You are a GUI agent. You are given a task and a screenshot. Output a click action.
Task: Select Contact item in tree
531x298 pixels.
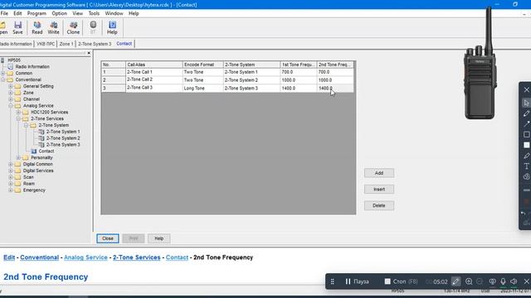point(46,151)
